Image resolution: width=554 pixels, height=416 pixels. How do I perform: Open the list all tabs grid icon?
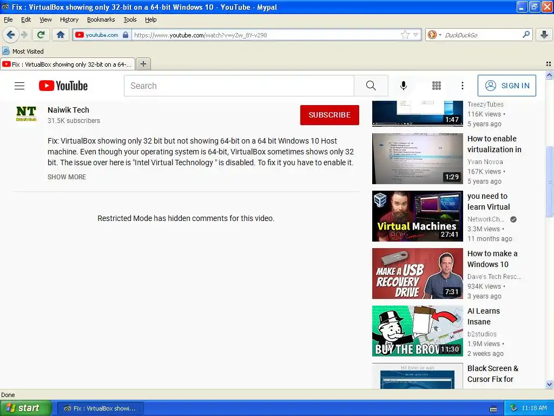point(549,64)
